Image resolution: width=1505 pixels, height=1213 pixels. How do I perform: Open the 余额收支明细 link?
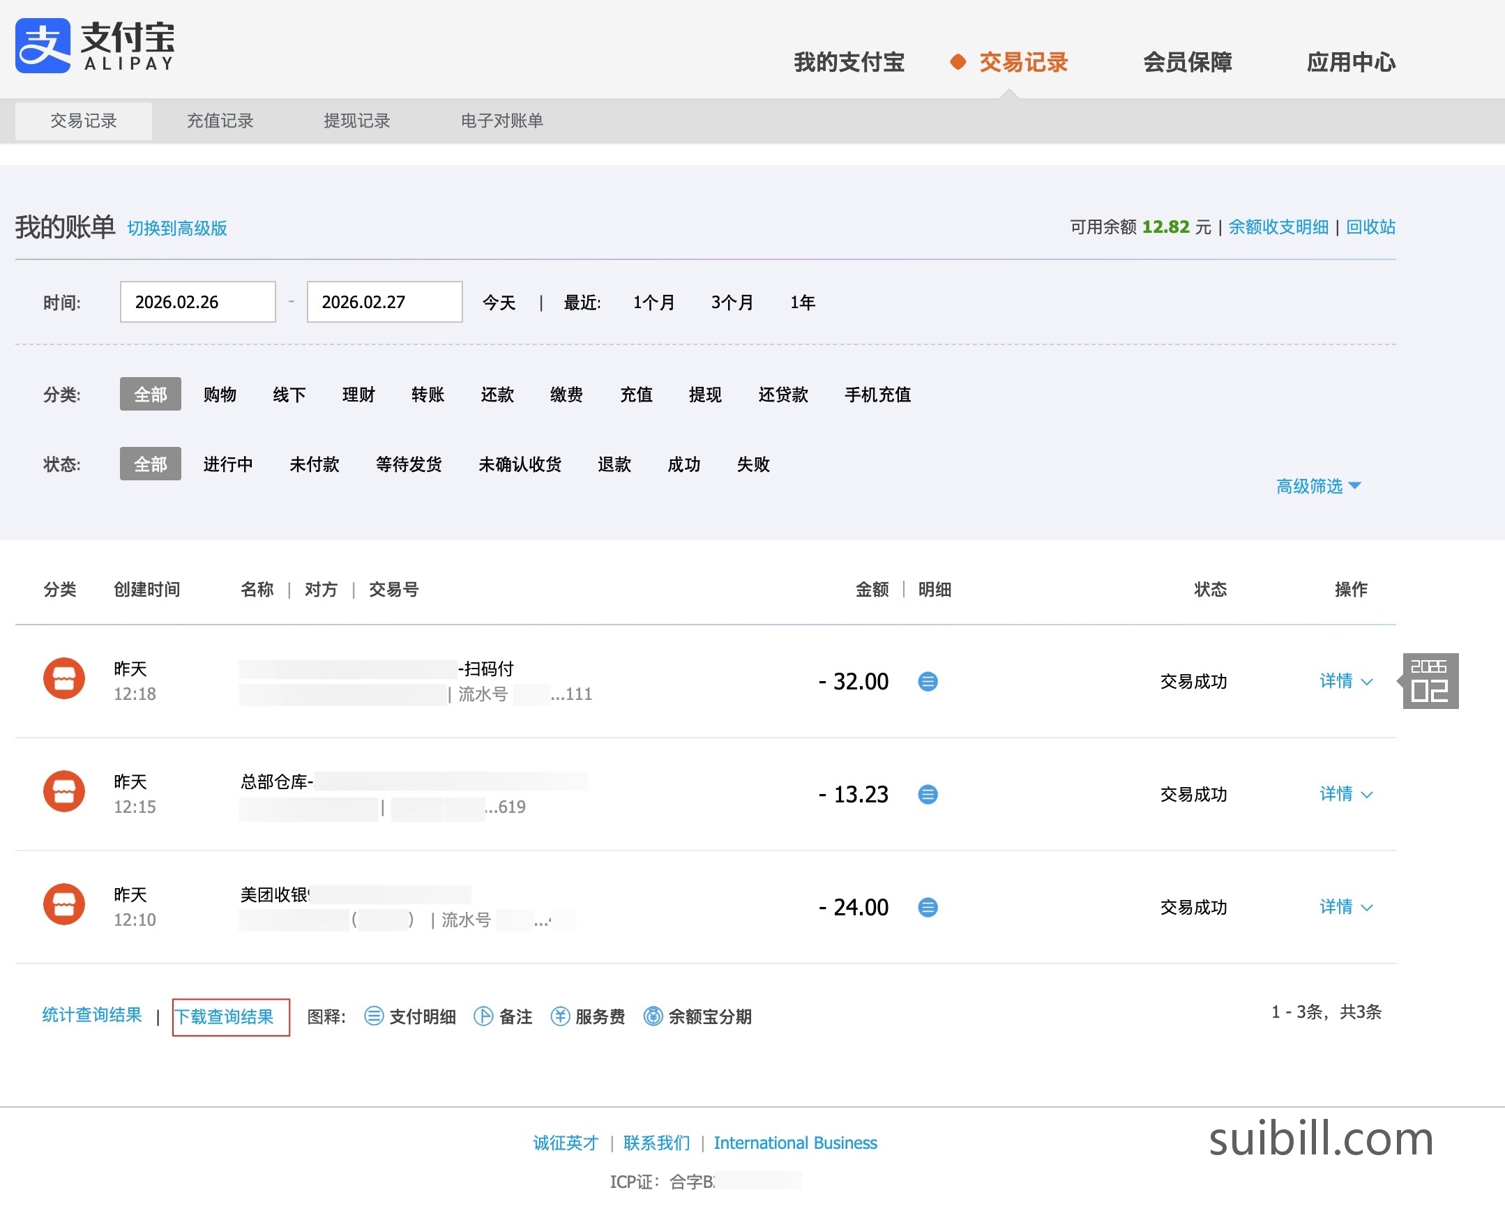[x=1278, y=227]
